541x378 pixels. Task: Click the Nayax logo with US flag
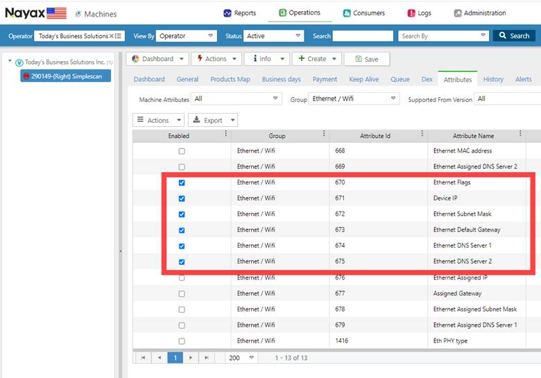coord(36,13)
